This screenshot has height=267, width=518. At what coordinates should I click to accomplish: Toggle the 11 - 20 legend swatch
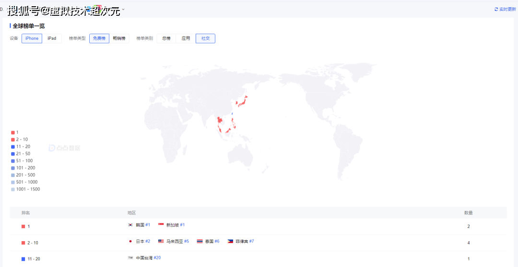(13, 146)
